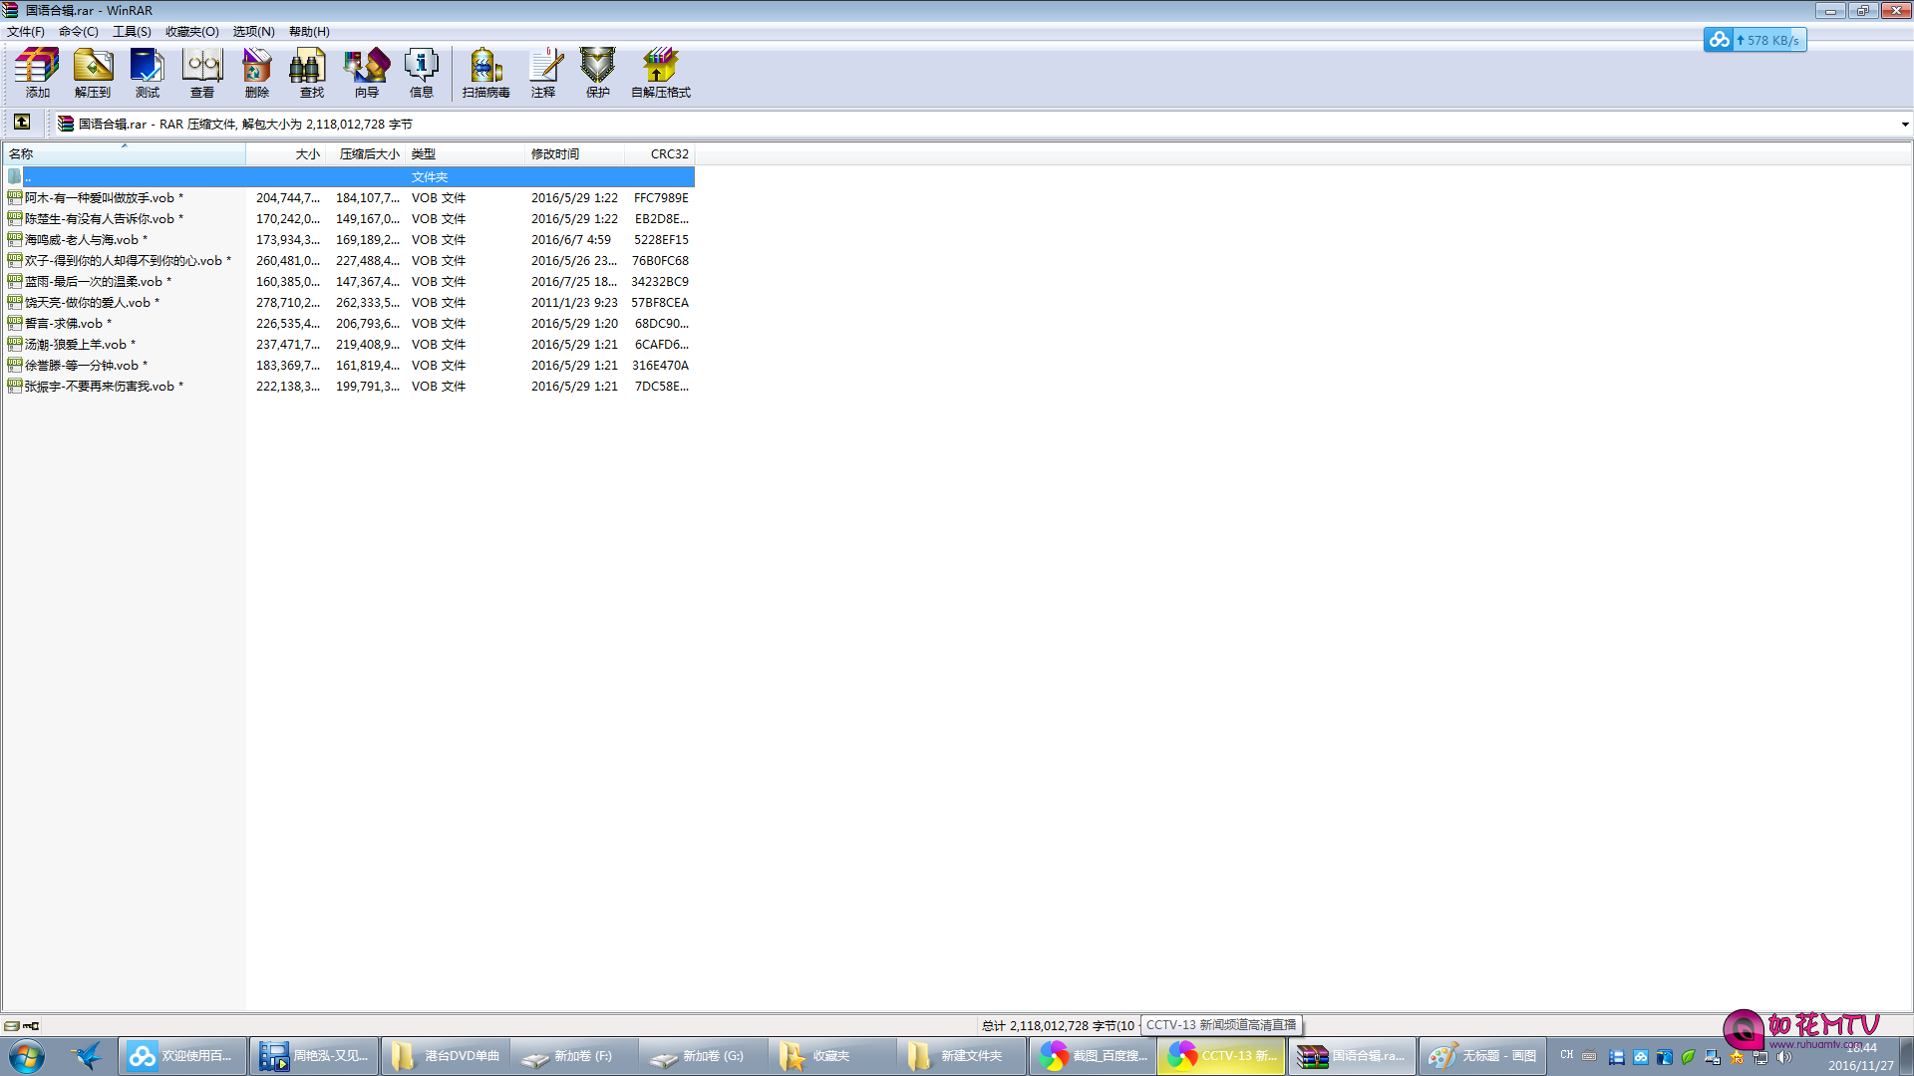Sort by the 压缩后大小 column header
Image resolution: width=1914 pixels, height=1076 pixels.
366,154
